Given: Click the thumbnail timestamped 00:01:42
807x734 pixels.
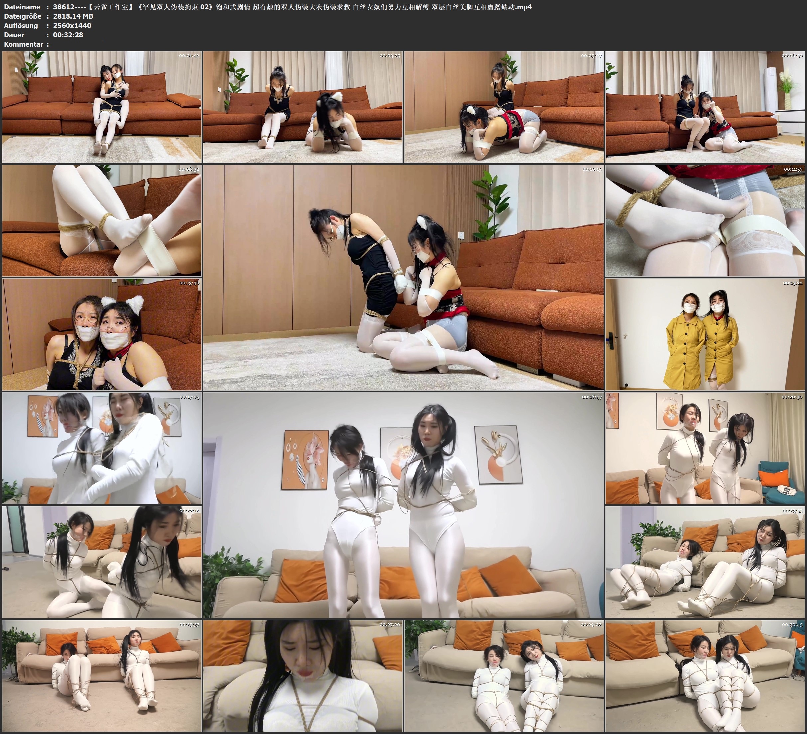Looking at the screenshot, I should click(x=102, y=106).
